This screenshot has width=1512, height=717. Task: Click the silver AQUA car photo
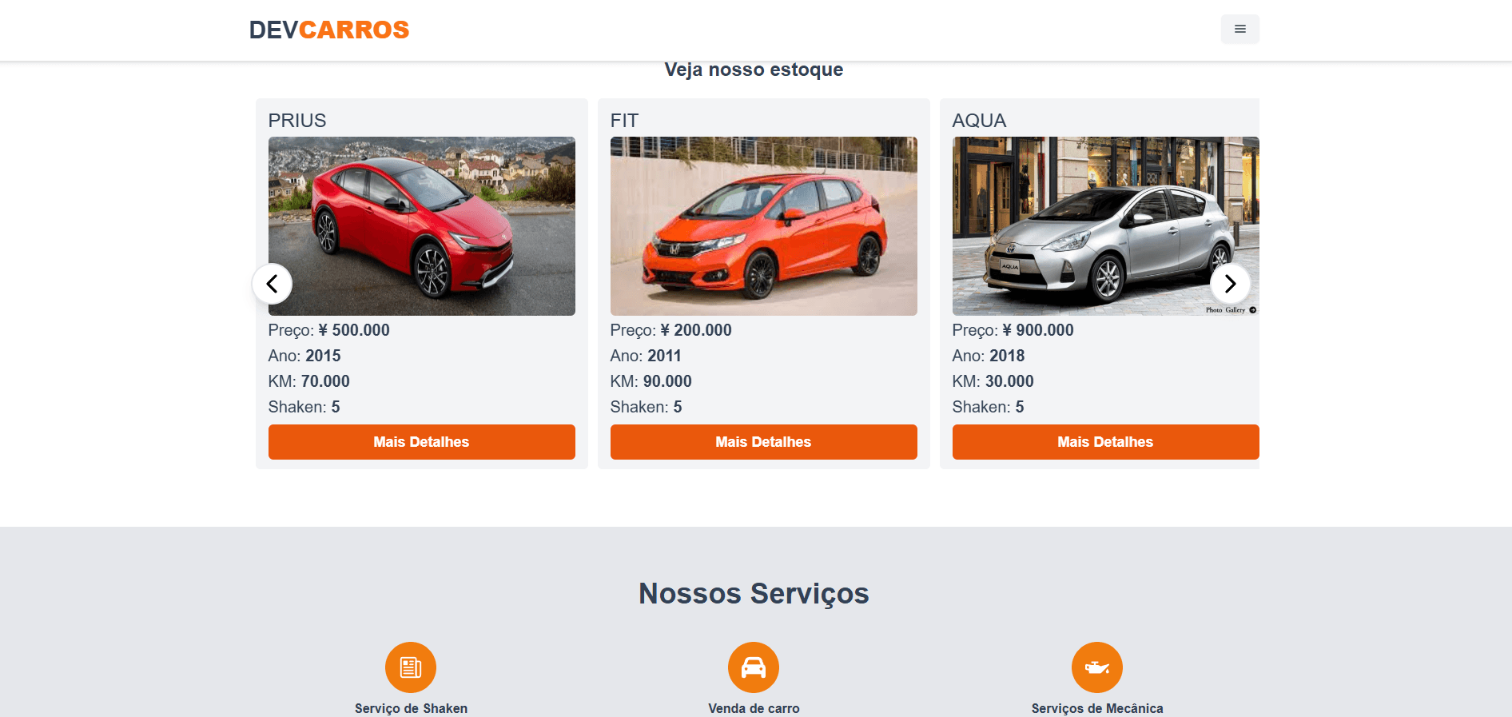[1105, 225]
